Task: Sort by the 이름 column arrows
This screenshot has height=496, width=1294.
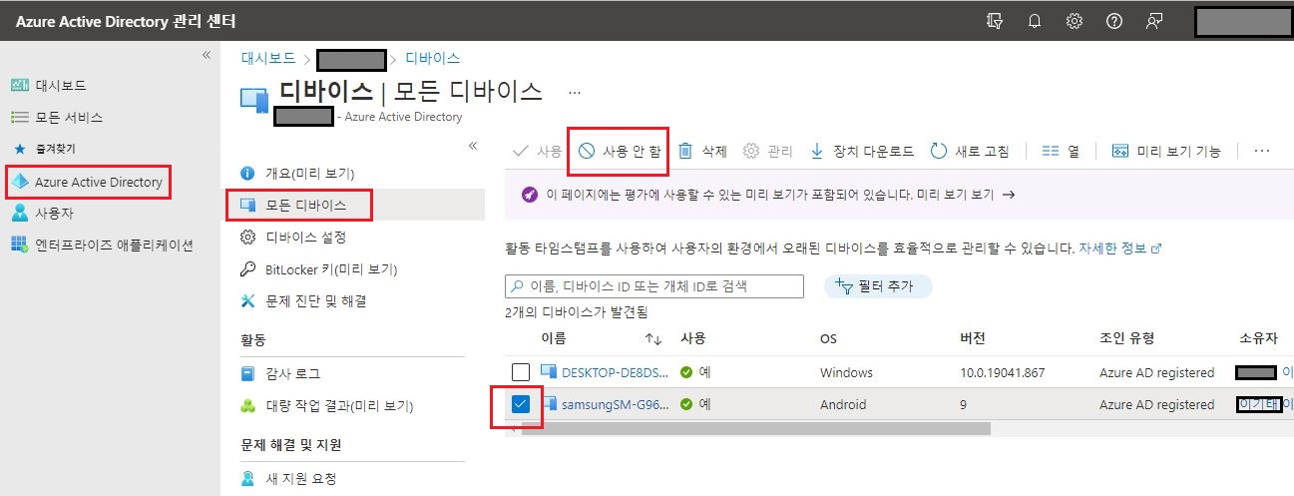Action: click(x=653, y=339)
